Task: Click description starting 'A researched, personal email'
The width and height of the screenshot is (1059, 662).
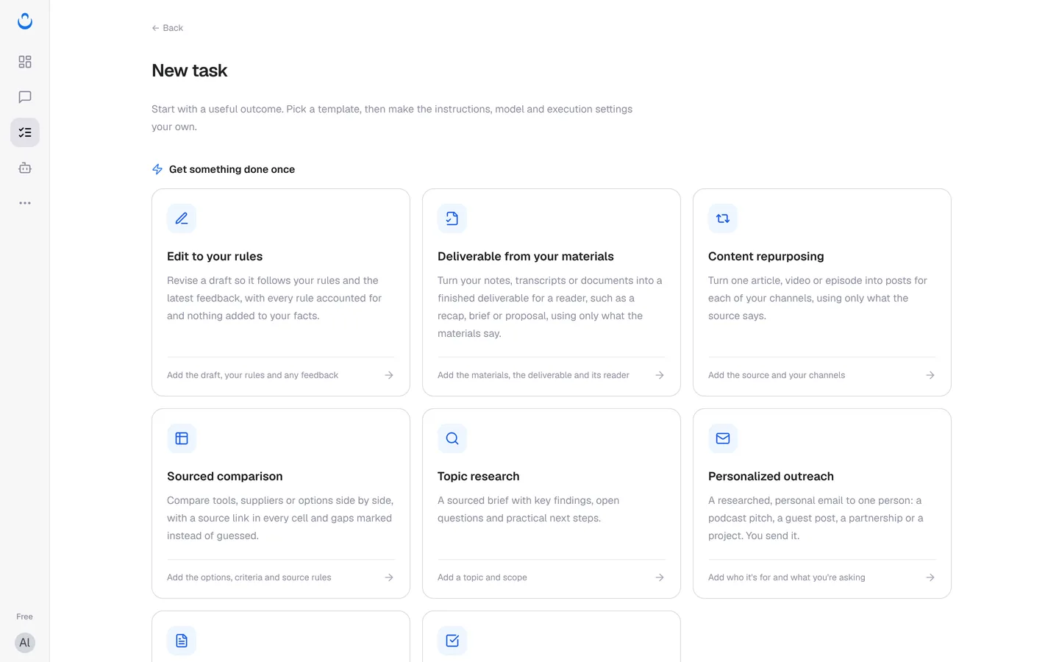Action: tap(816, 518)
